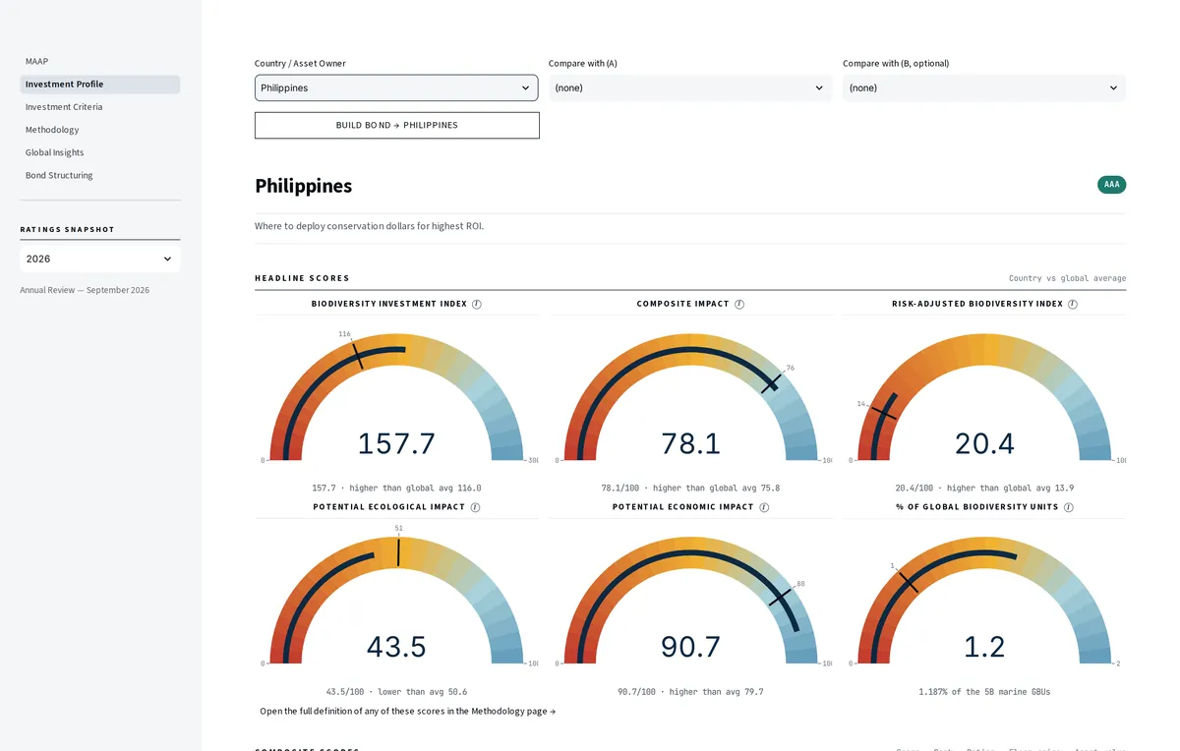Click the Ratings Snapshot label
The image size is (1180, 751).
67,229
